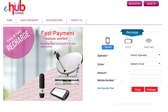Focus the Mobile Number input field
This screenshot has width=168, height=112.
coord(145,81)
